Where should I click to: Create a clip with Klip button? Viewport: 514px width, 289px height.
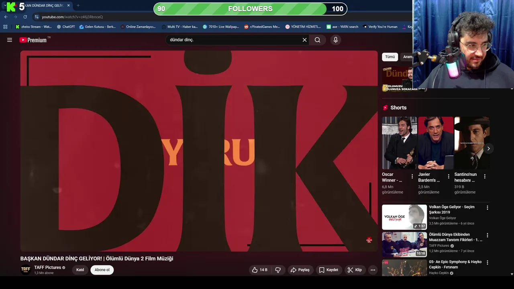point(355,270)
